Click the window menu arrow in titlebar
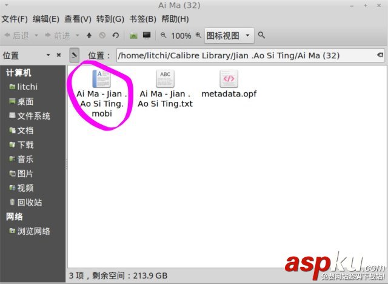The height and width of the screenshot is (284, 388). pyautogui.click(x=7, y=5)
